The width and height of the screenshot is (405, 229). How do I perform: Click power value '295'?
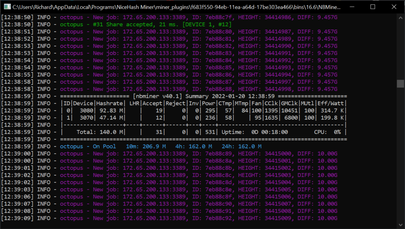click(x=210, y=111)
